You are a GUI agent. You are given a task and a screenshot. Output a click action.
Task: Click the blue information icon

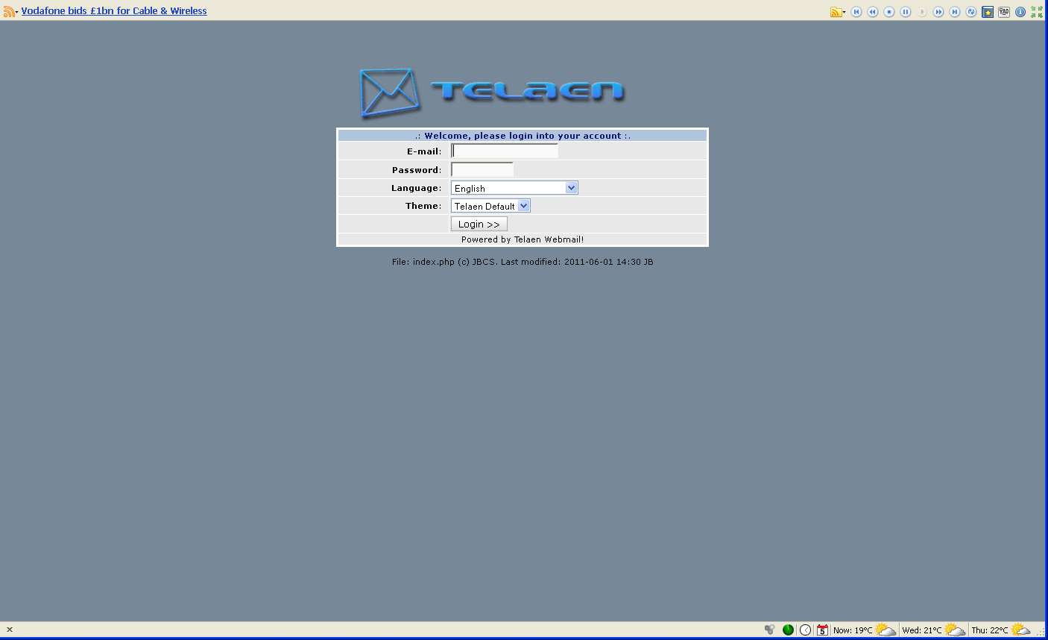point(1020,12)
